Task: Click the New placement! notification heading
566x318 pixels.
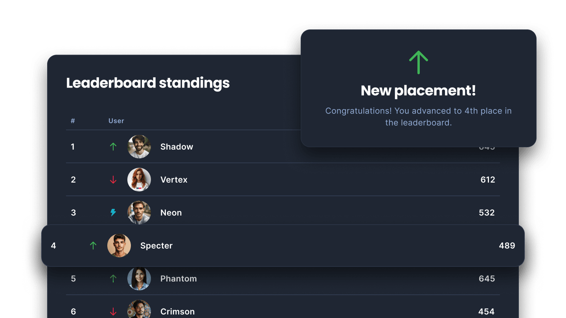Action: point(418,91)
